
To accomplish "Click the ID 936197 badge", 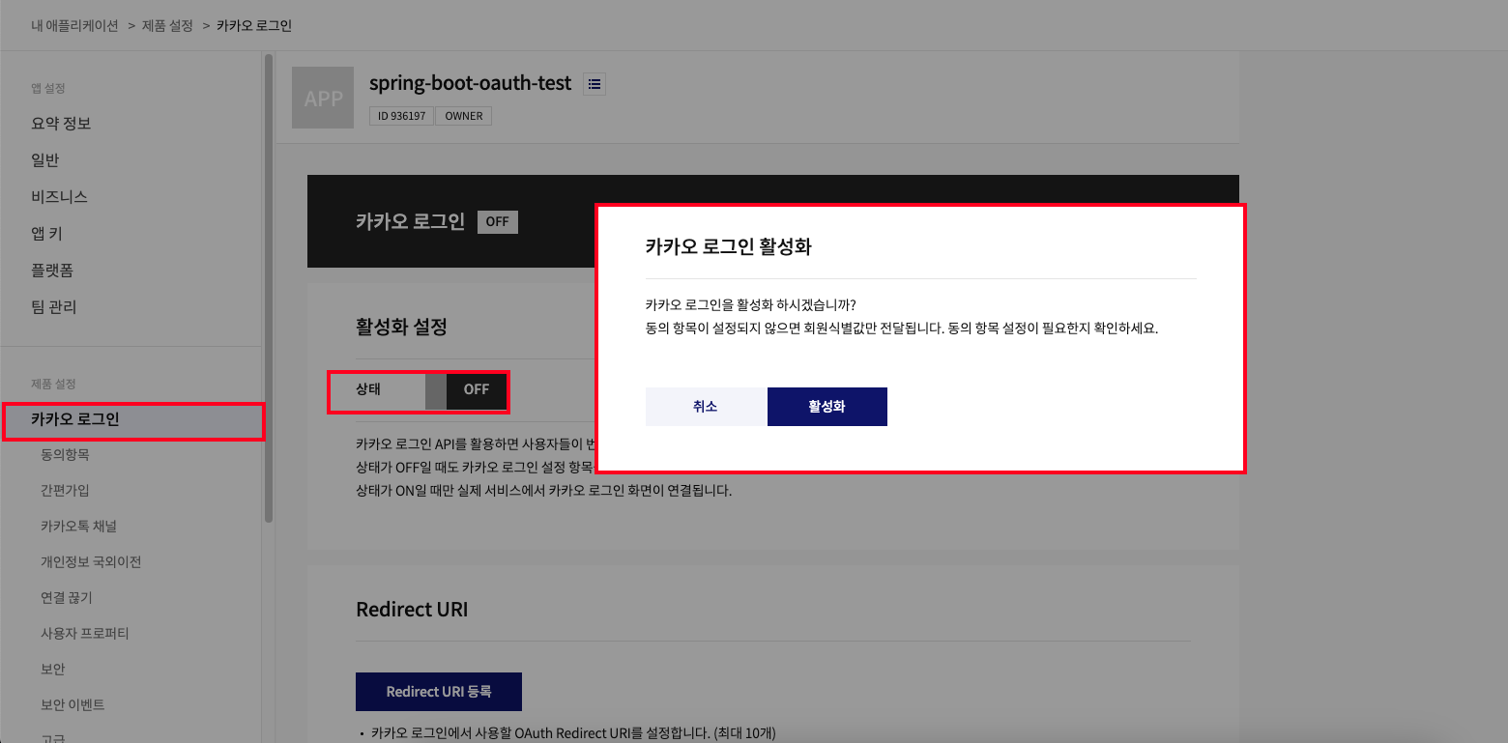I will (x=401, y=116).
